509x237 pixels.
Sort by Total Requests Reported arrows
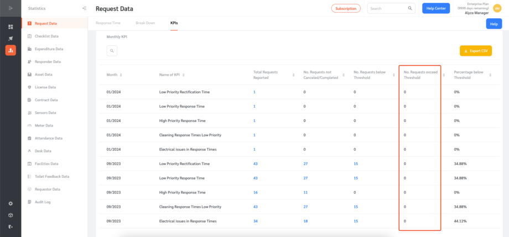coord(293,75)
